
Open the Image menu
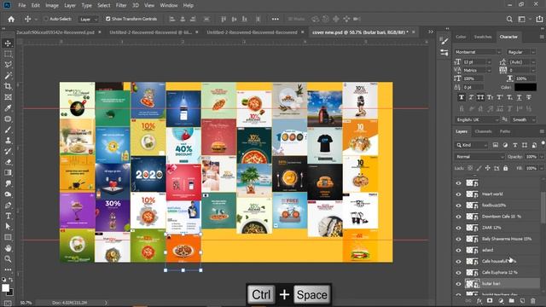[x=52, y=5]
